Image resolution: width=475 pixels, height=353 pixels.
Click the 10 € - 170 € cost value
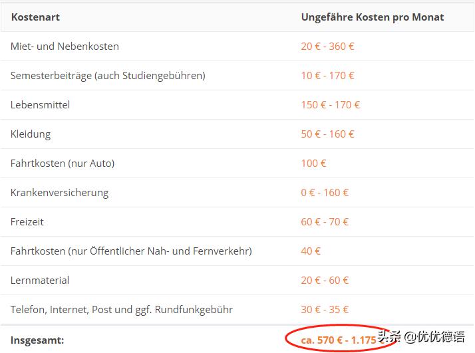[327, 76]
